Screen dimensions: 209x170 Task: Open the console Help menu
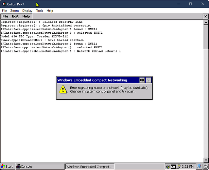[x=26, y=16]
